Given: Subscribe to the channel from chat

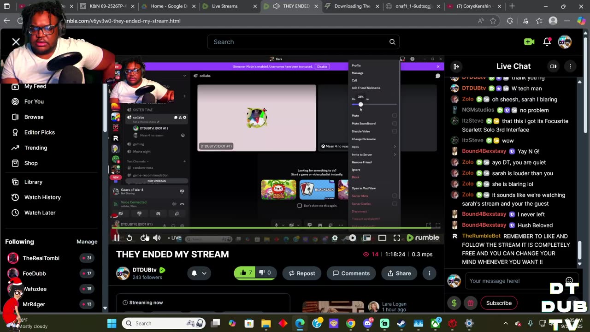Looking at the screenshot, I should (x=499, y=303).
